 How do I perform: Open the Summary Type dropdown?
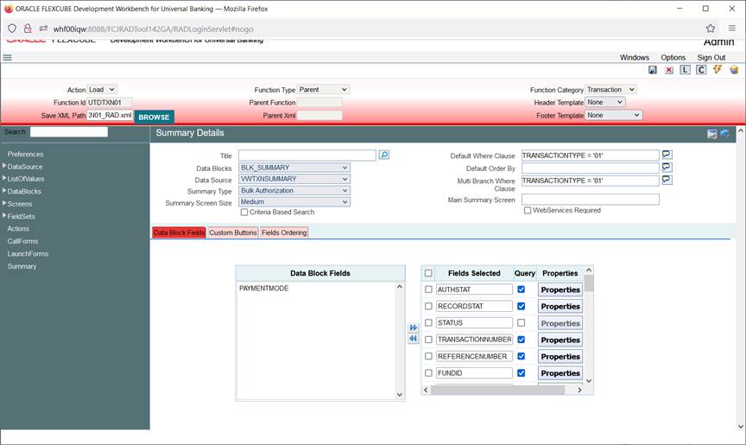coord(294,190)
